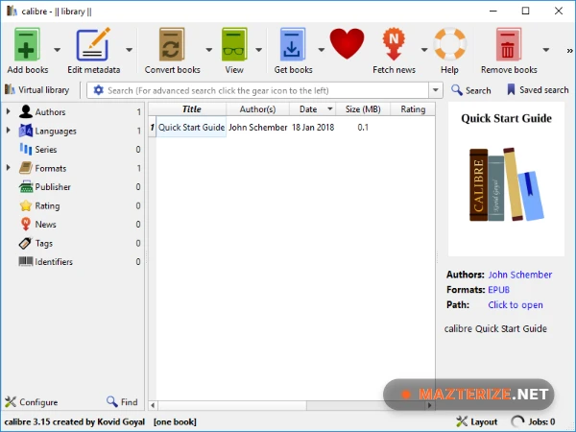Viewport: 576px width, 432px height.
Task: Expand the Languages tree node
Action: (8, 131)
